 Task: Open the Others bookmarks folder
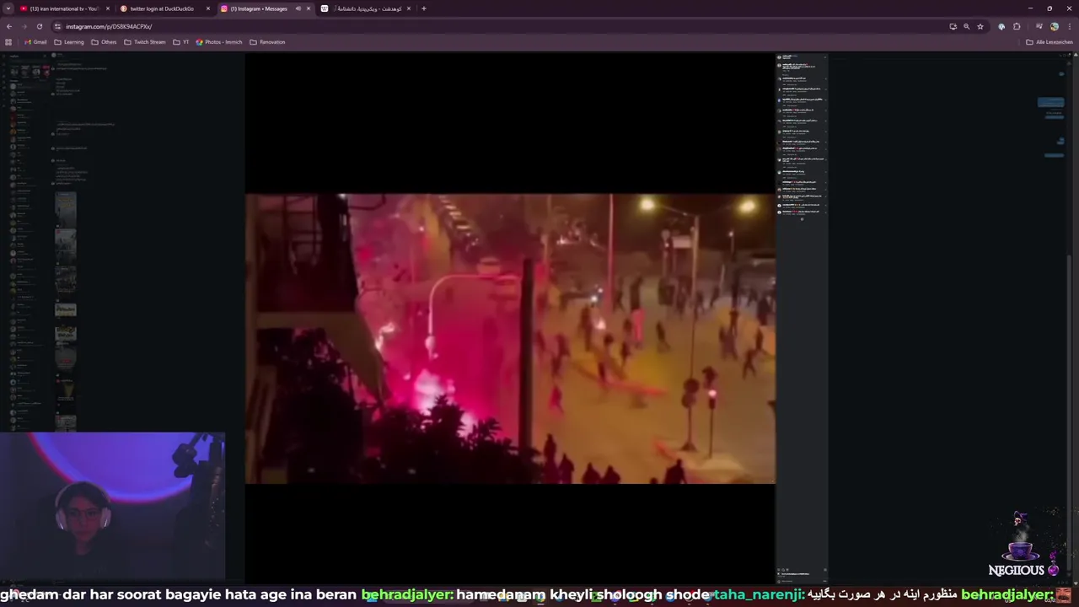105,42
